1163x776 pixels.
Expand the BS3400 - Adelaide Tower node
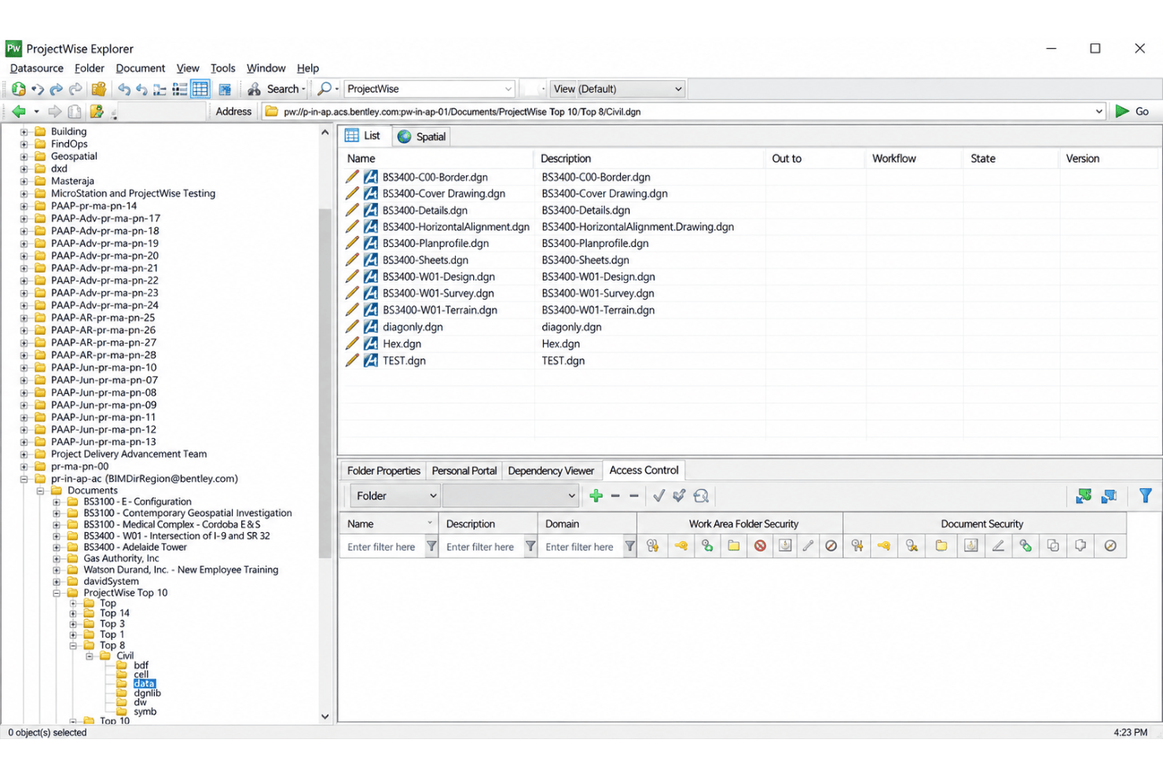pos(57,547)
